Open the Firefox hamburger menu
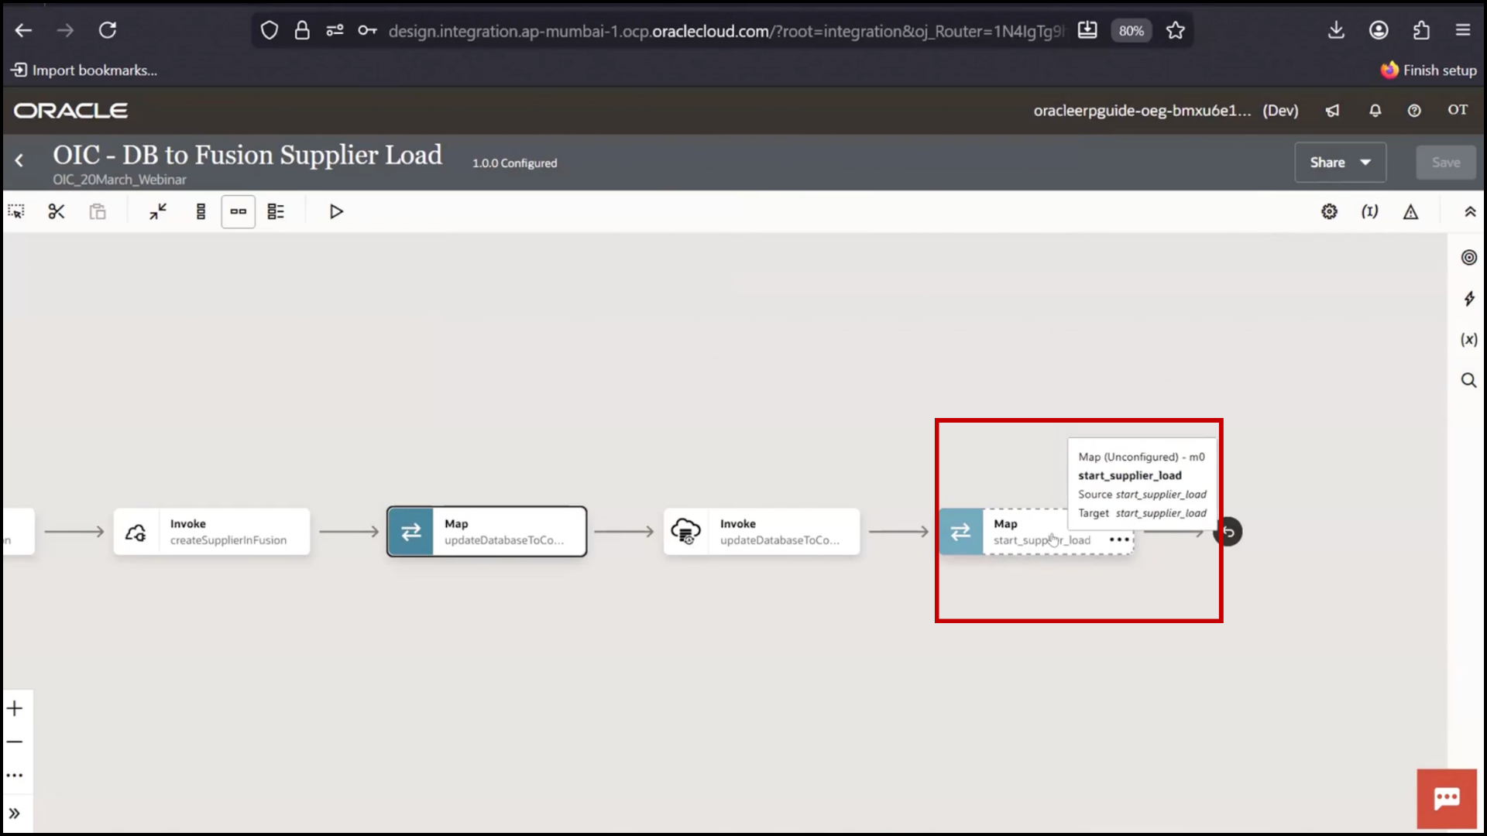 click(x=1463, y=30)
